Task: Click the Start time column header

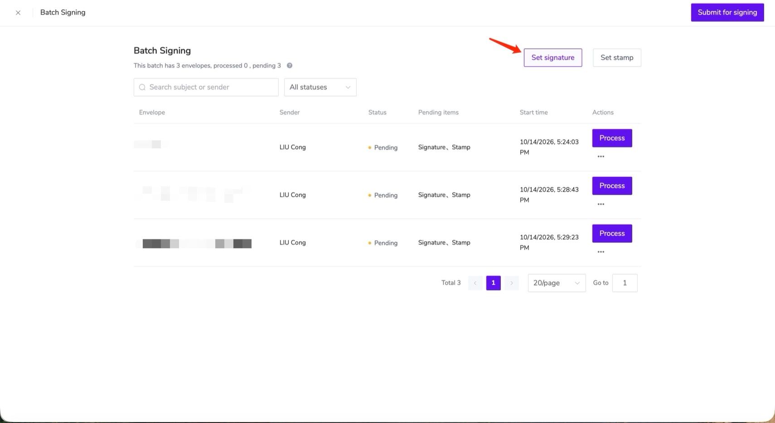Action: point(534,112)
